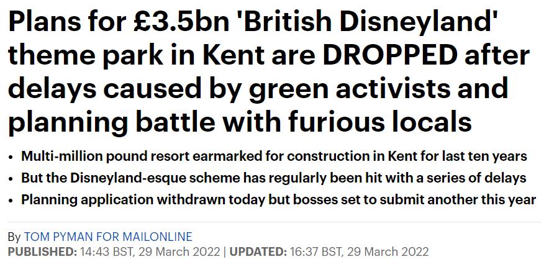Screen dimensions: 549x267
Task: Click the horizontal divider line above the byline
Action: [274, 222]
